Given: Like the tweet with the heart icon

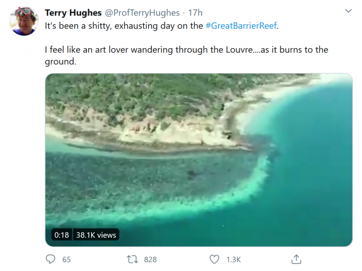Looking at the screenshot, I should 214,259.
